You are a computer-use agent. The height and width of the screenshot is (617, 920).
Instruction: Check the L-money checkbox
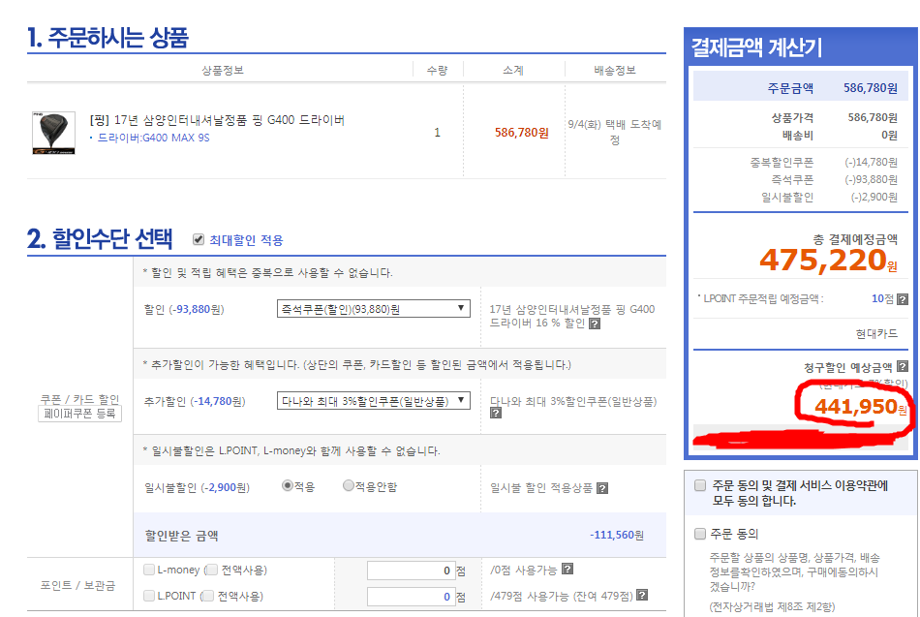pos(149,570)
